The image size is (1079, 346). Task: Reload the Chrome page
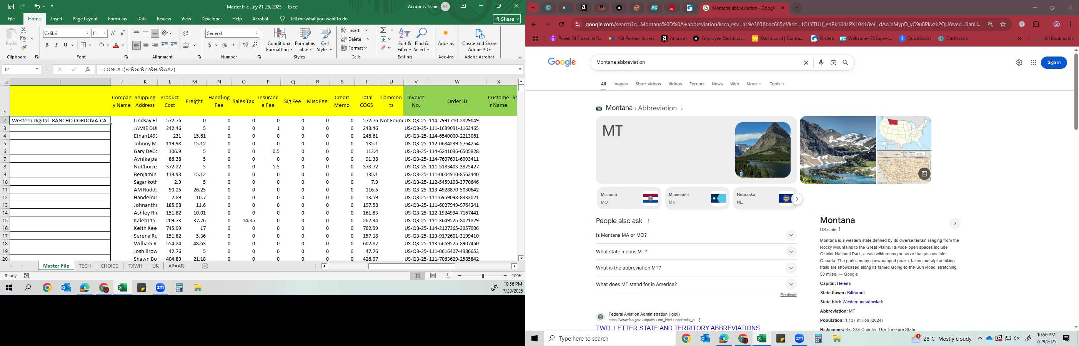[x=562, y=24]
